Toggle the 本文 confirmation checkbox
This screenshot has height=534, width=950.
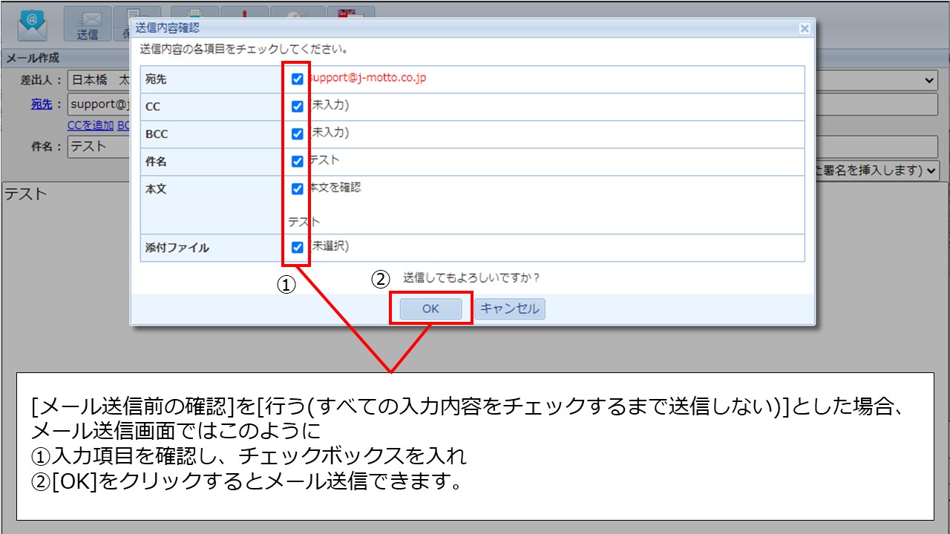click(x=298, y=188)
